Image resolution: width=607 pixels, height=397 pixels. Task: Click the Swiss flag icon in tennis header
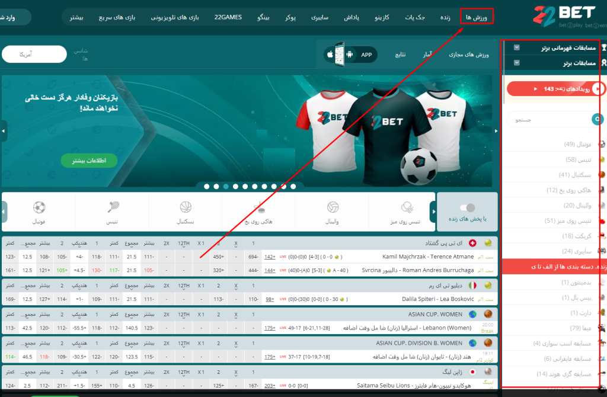point(472,243)
